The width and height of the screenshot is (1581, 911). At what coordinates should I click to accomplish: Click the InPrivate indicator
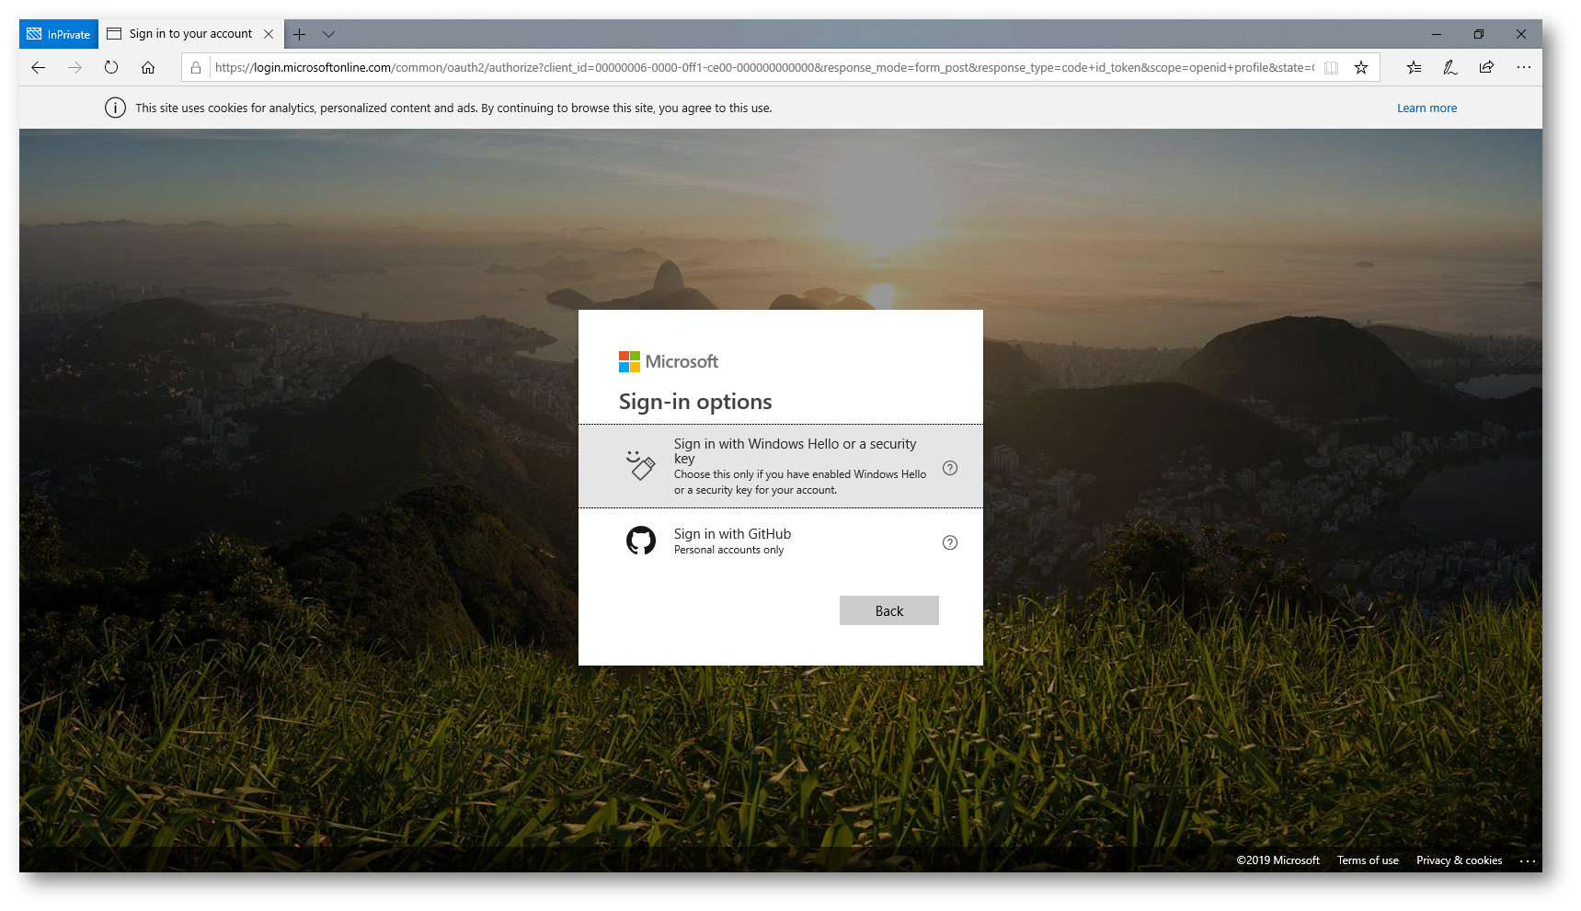click(59, 34)
